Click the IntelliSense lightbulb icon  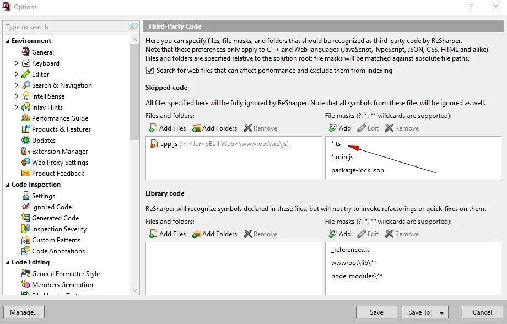pyautogui.click(x=26, y=96)
